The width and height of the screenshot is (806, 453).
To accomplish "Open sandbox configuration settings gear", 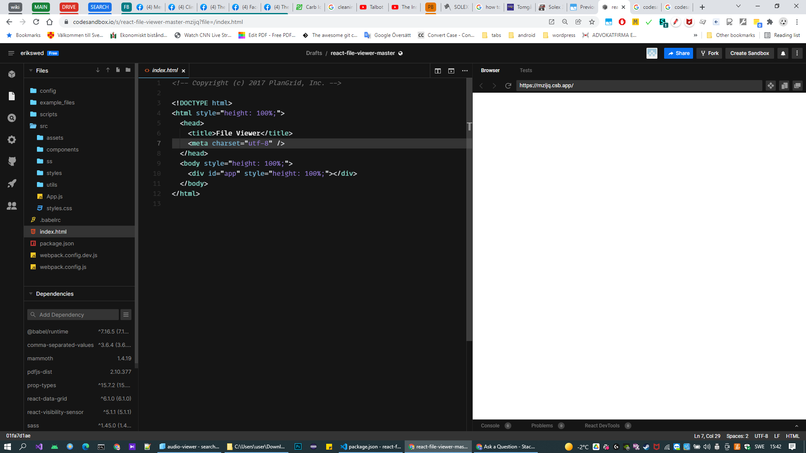I will [x=12, y=139].
